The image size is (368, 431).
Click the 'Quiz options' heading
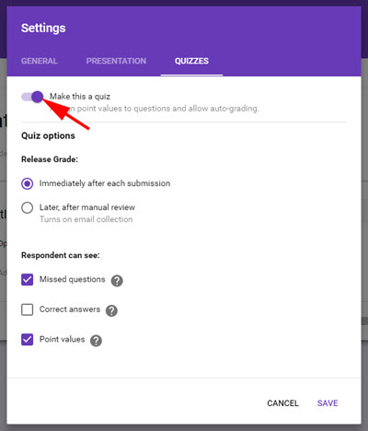48,135
